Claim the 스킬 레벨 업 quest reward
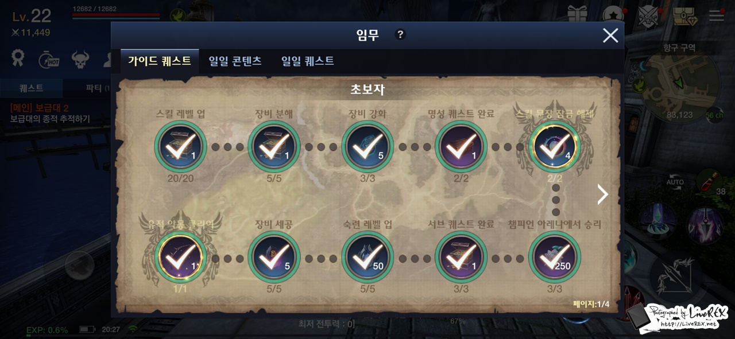The height and width of the screenshot is (339, 735). pyautogui.click(x=180, y=147)
